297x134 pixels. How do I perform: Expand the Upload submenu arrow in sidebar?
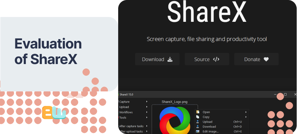147,107
